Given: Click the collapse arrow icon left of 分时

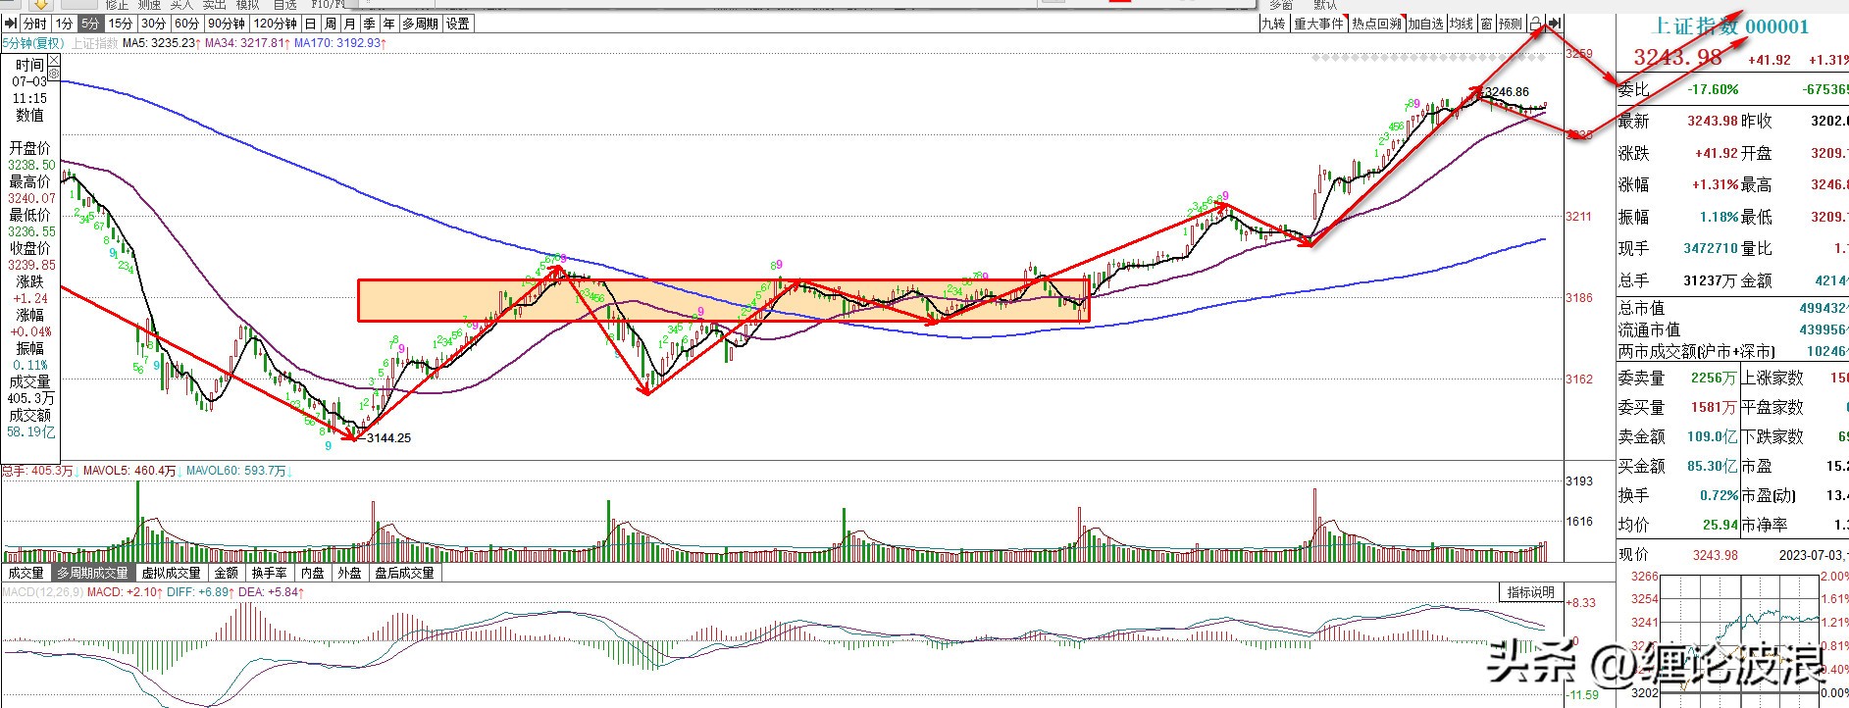Looking at the screenshot, I should coord(11,24).
